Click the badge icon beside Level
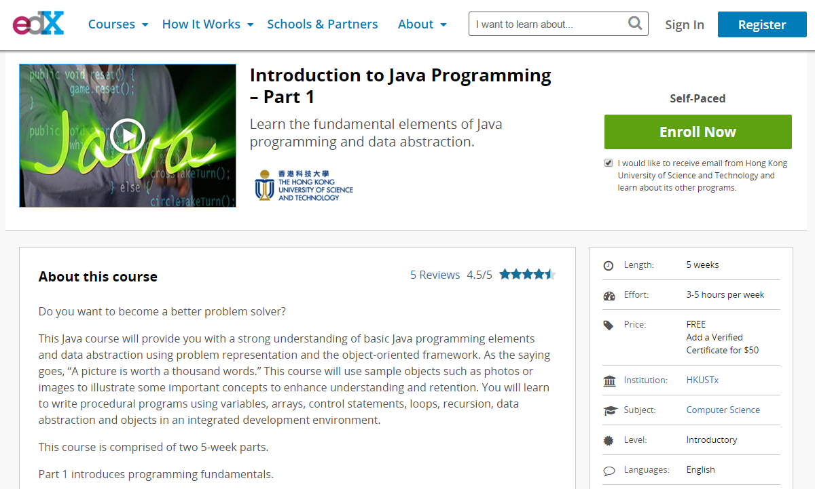 609,440
